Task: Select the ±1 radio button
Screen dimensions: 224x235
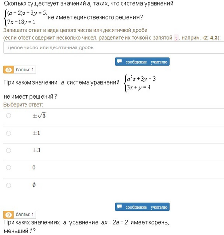Action: (8, 133)
